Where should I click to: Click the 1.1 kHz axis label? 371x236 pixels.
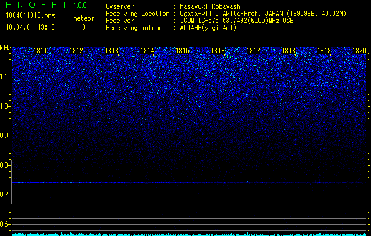tap(5, 77)
